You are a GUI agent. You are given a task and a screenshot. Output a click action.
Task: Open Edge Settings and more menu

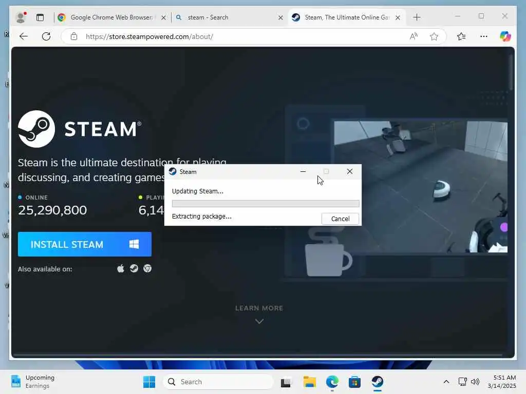(484, 36)
